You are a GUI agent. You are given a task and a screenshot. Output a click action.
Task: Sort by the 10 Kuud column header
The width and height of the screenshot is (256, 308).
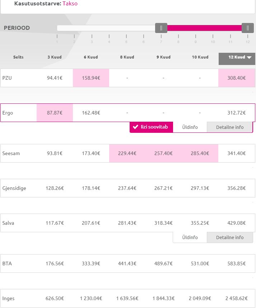coord(200,57)
